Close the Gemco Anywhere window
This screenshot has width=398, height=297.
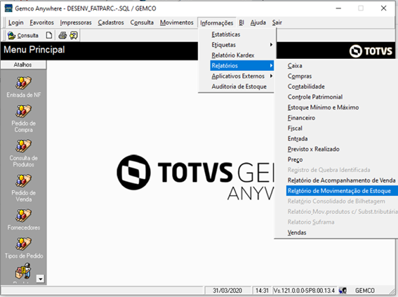coord(383,8)
